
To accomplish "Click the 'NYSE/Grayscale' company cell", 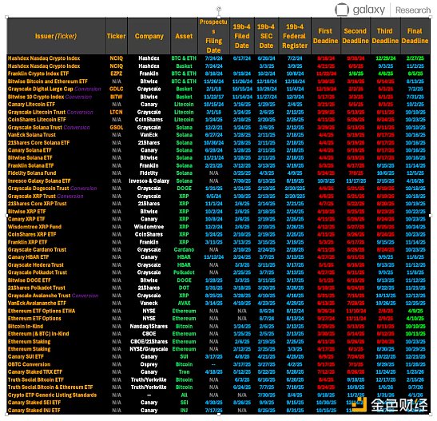I will click(x=149, y=349).
